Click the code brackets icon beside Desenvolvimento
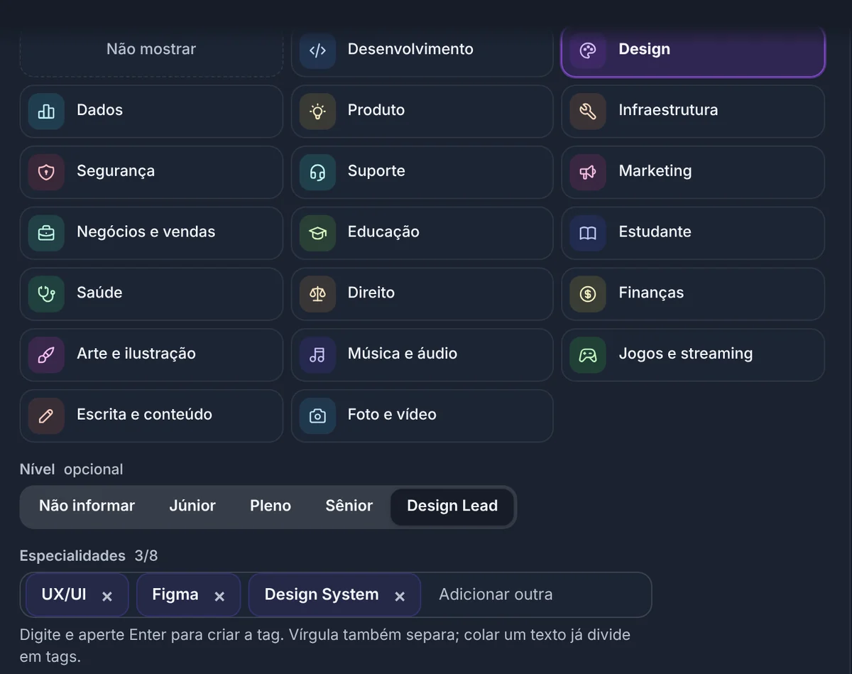The height and width of the screenshot is (674, 852). (317, 50)
